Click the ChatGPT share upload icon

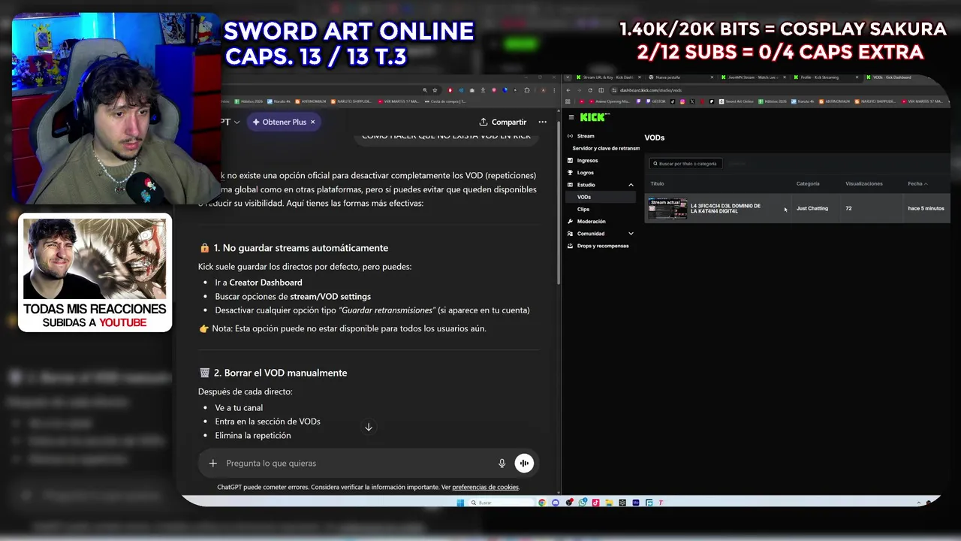[x=484, y=122]
